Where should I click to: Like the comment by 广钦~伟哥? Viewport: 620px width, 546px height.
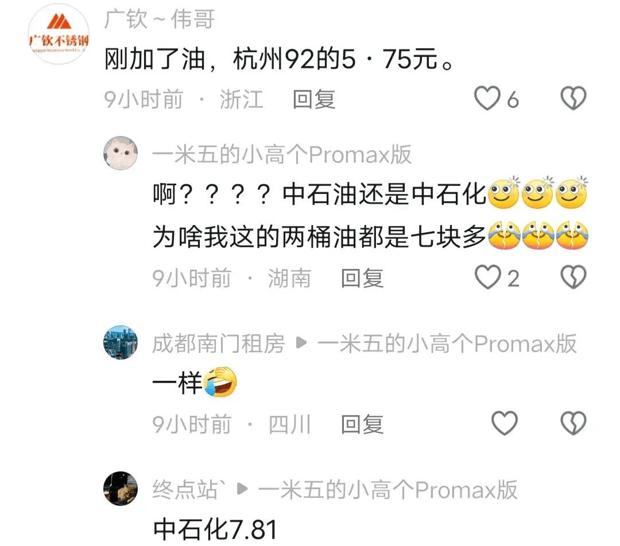click(487, 99)
